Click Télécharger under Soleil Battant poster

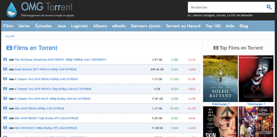click(x=221, y=104)
